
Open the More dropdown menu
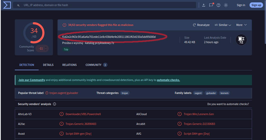[241, 25]
